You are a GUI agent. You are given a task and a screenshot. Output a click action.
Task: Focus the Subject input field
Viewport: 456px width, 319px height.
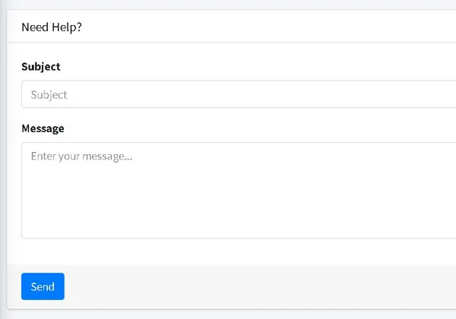tap(239, 94)
